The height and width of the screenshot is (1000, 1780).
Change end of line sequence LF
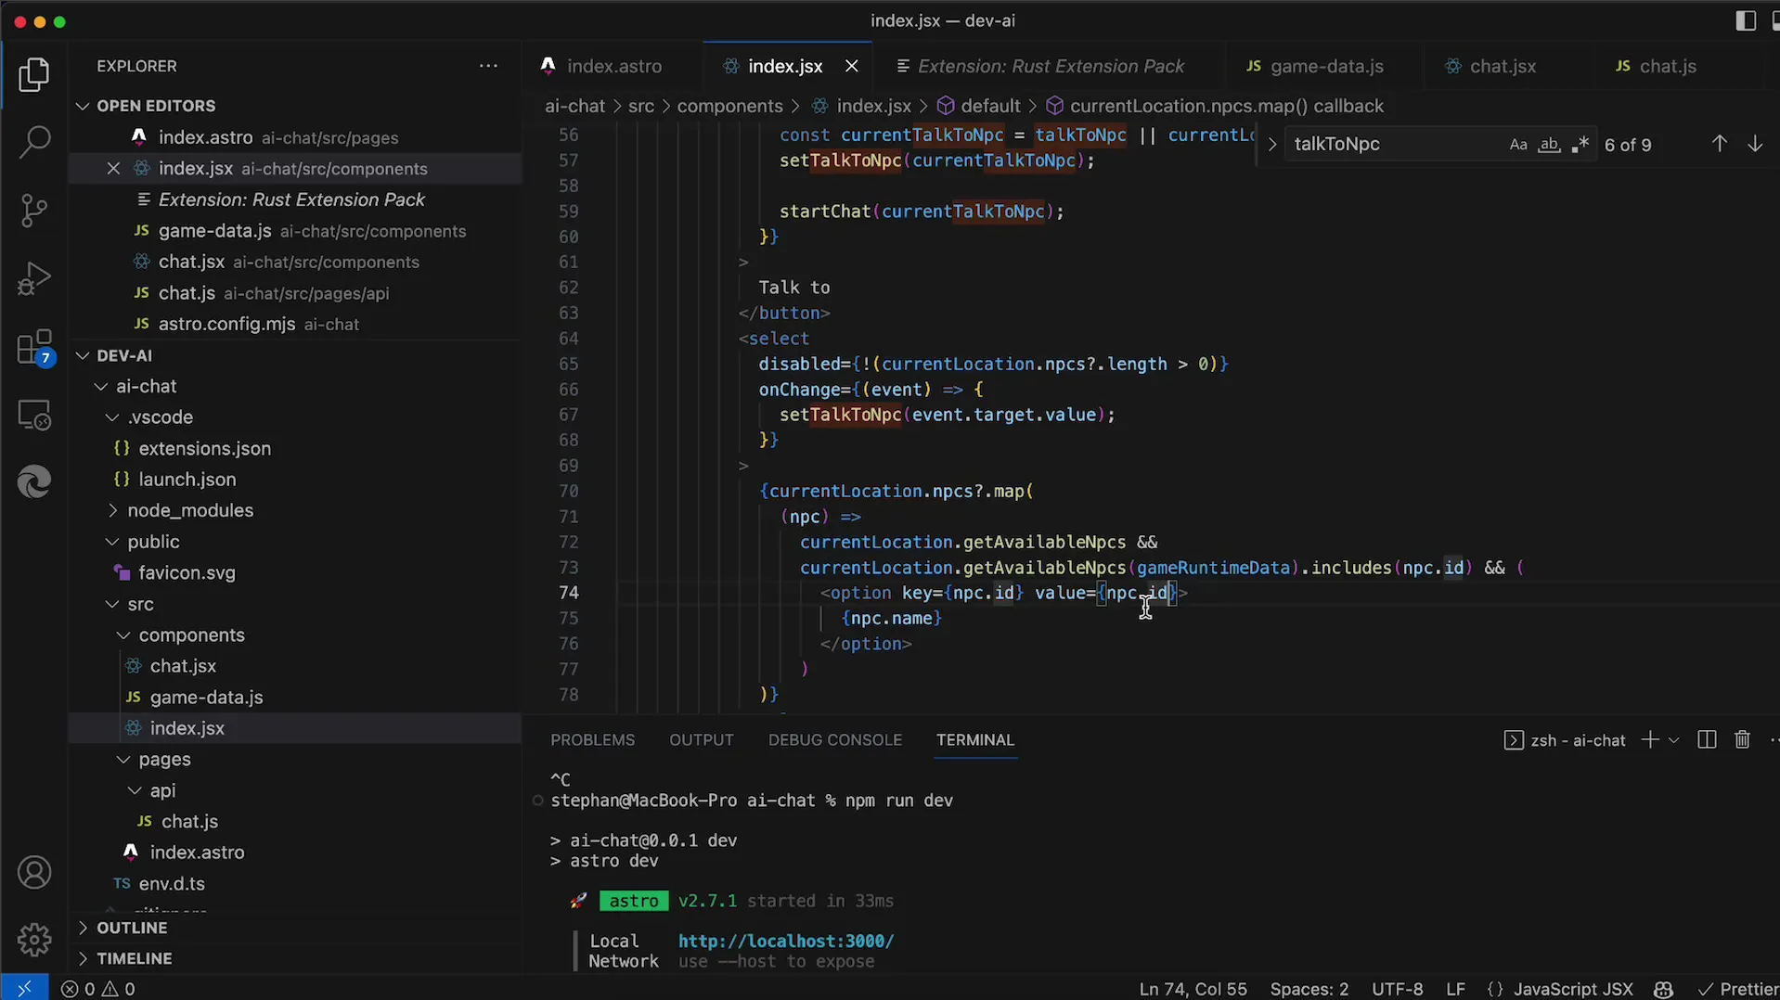coord(1455,989)
